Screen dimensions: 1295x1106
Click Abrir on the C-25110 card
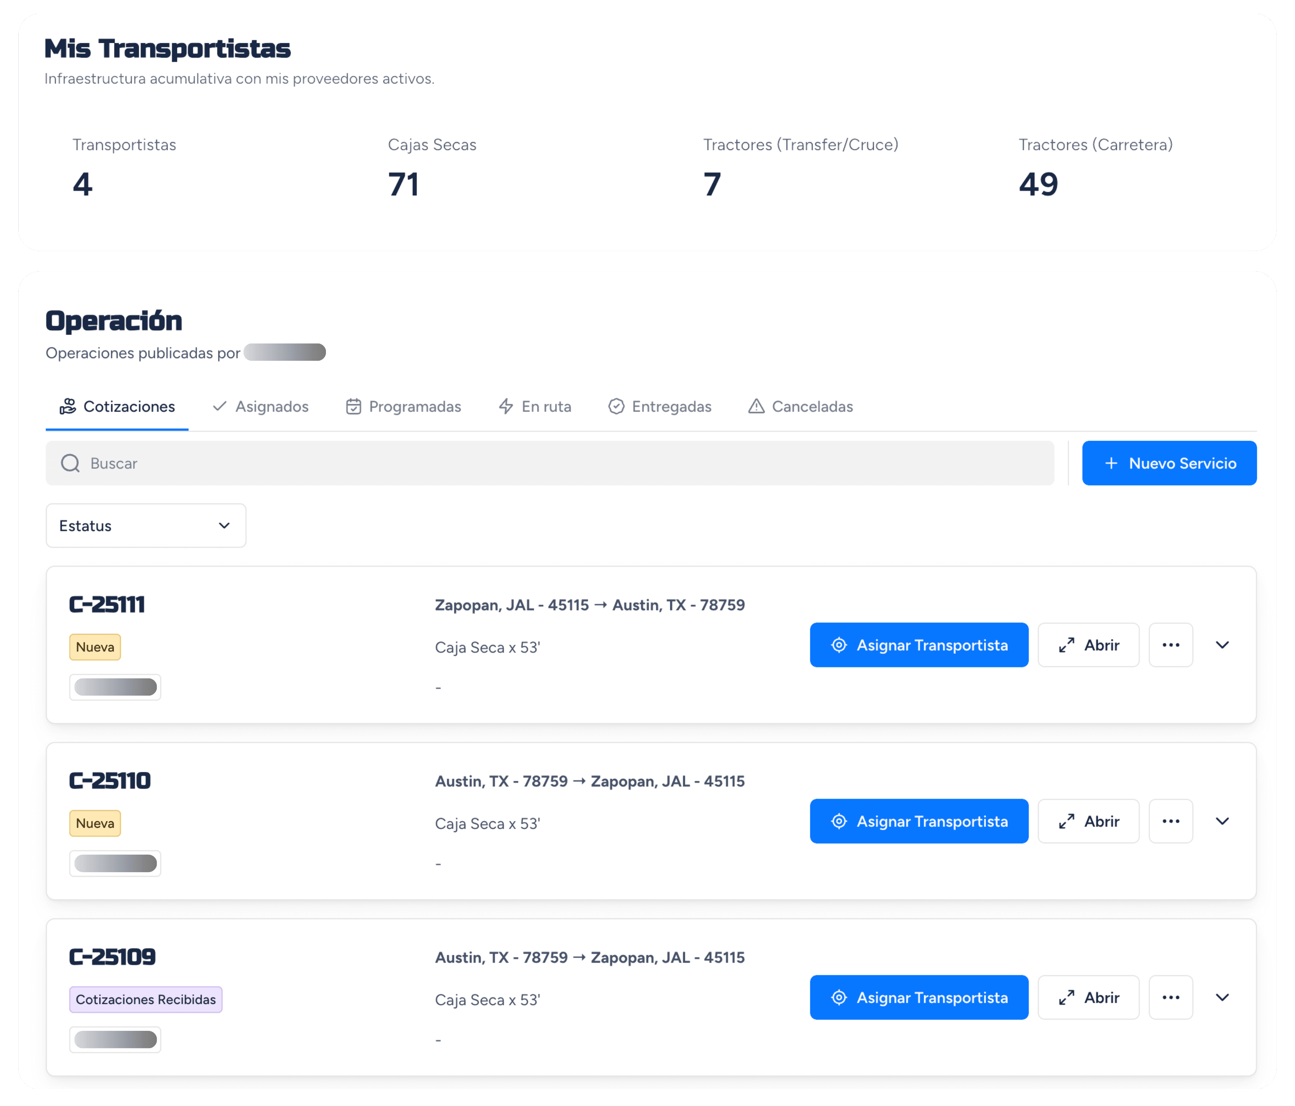point(1088,821)
